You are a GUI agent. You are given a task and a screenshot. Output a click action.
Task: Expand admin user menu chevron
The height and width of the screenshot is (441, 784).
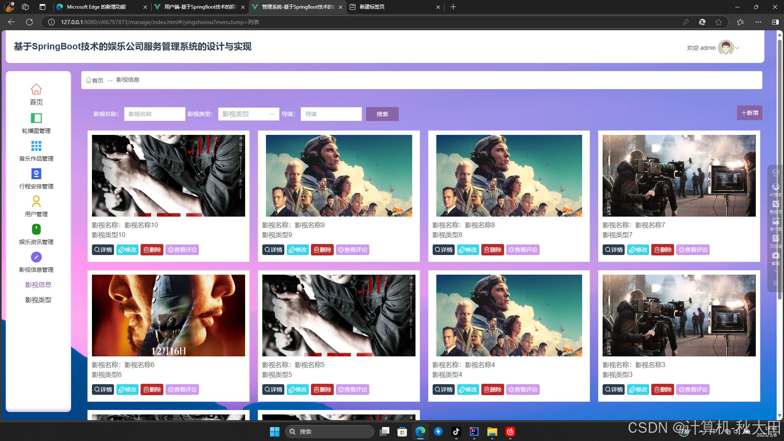[737, 48]
